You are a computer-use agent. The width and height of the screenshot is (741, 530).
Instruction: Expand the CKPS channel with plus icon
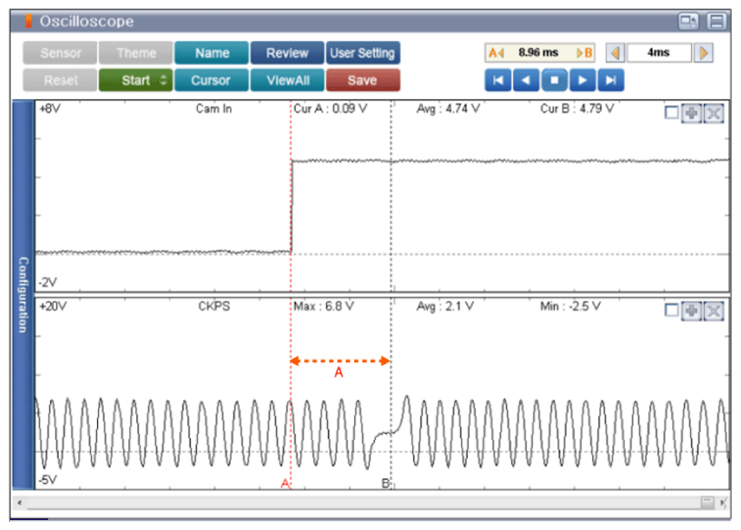click(x=691, y=310)
